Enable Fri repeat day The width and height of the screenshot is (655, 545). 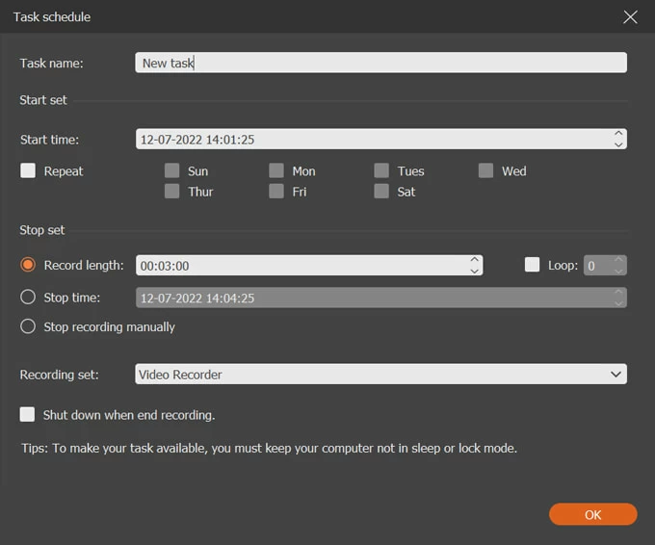pyautogui.click(x=276, y=192)
